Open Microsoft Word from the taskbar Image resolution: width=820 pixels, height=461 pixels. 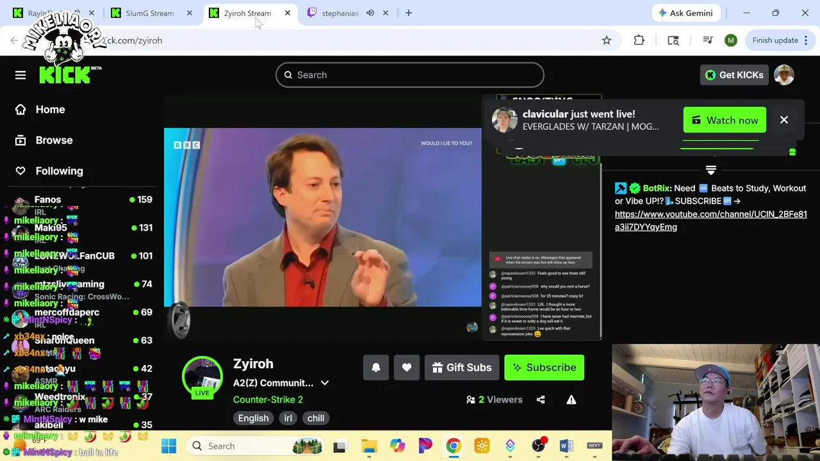point(566,446)
